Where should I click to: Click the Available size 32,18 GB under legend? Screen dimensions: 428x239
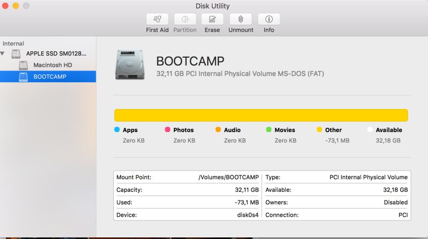coord(388,141)
